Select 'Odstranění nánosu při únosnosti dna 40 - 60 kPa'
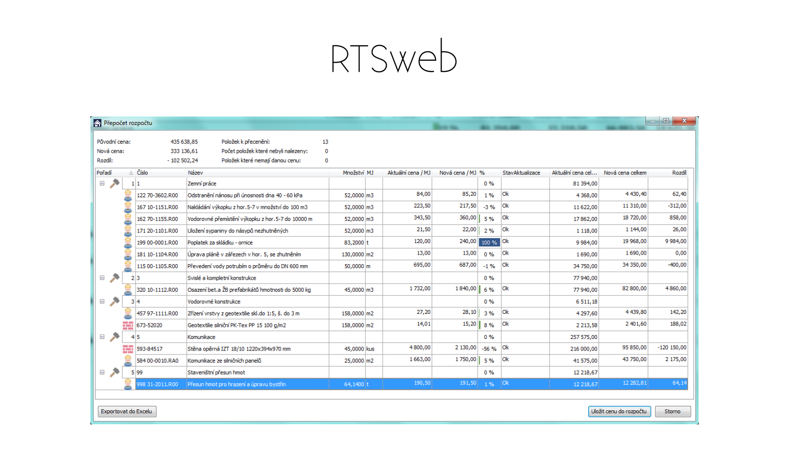This screenshot has height=459, width=789. pos(245,195)
